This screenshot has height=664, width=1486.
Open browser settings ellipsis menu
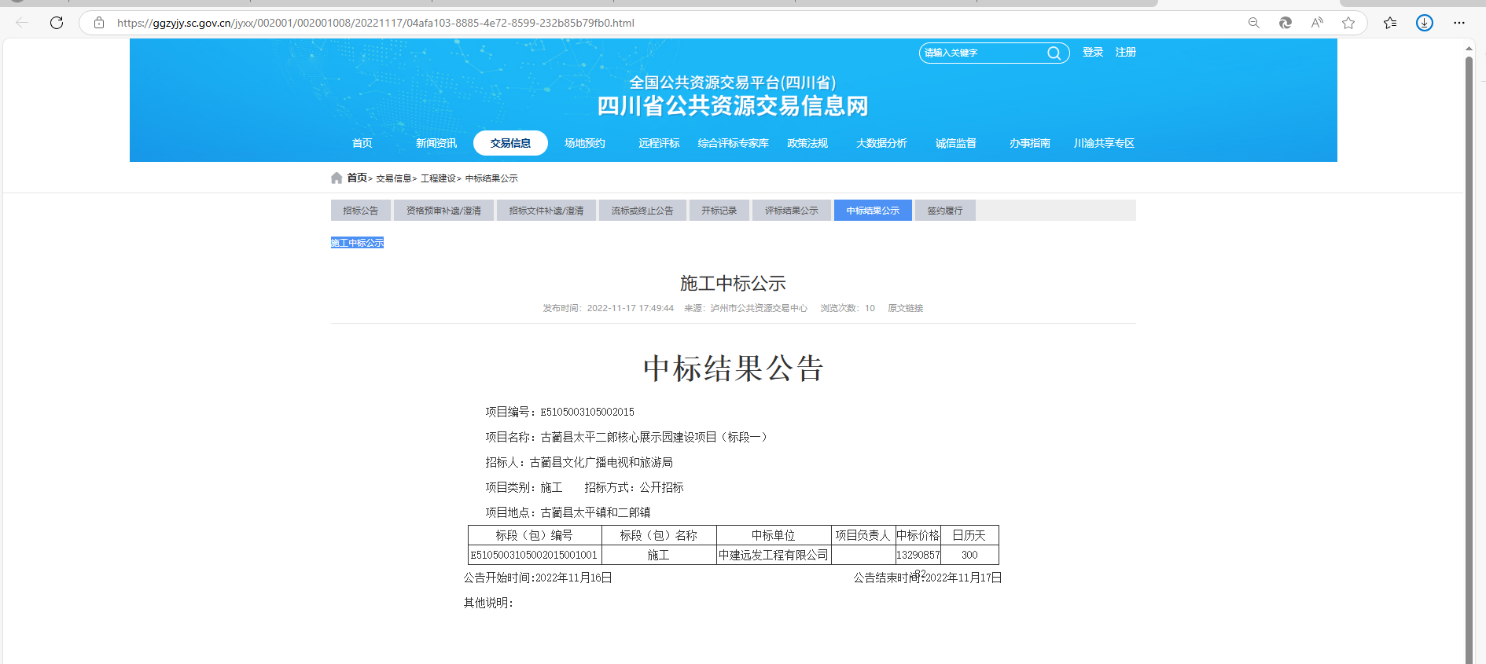tap(1459, 23)
